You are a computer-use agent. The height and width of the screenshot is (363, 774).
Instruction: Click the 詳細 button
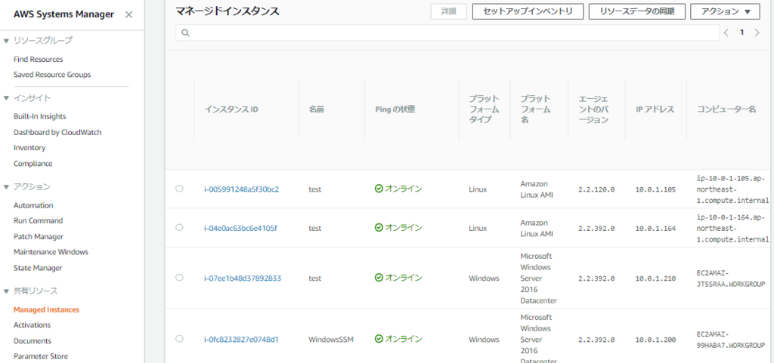(448, 11)
